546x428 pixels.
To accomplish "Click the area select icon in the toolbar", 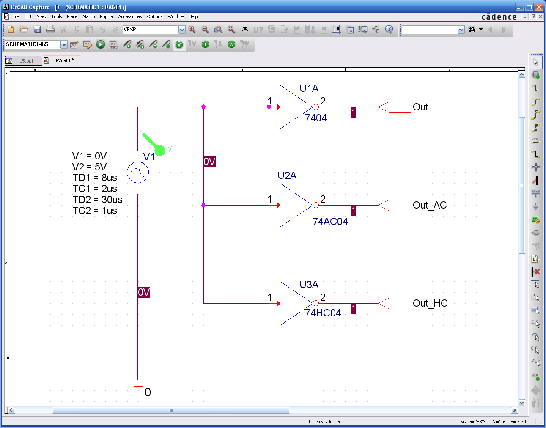I will coord(350,29).
